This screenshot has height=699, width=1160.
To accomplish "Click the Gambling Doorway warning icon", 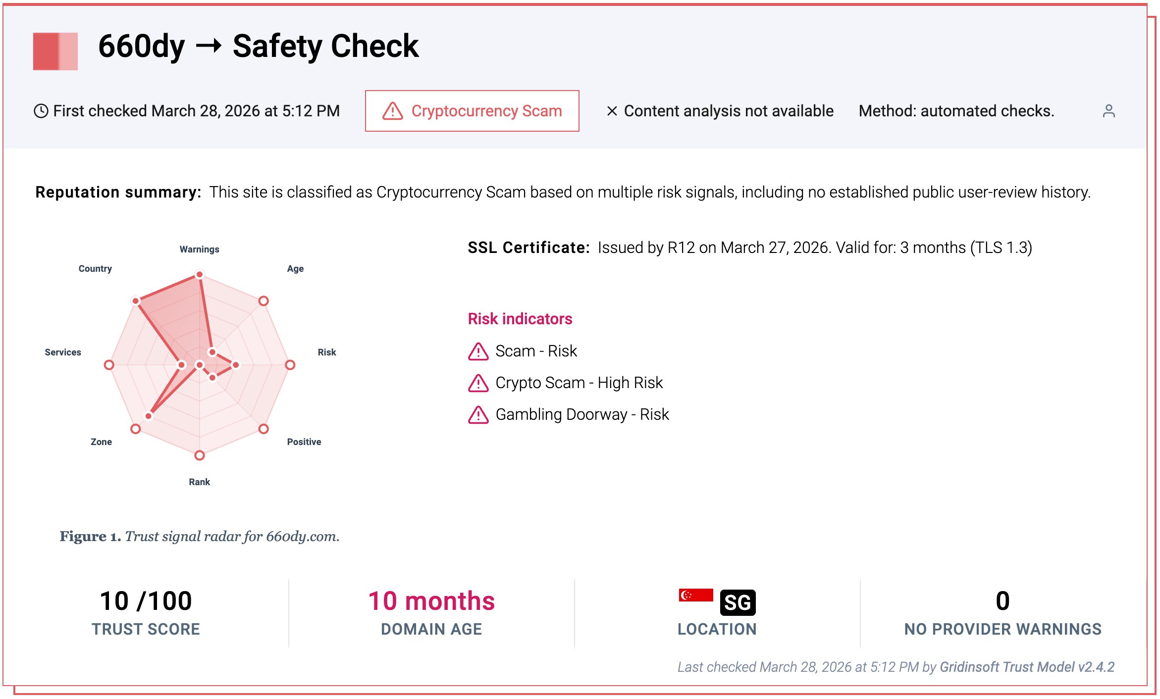I will 478,414.
